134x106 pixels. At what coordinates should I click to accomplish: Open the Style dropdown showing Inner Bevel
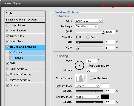point(89,21)
